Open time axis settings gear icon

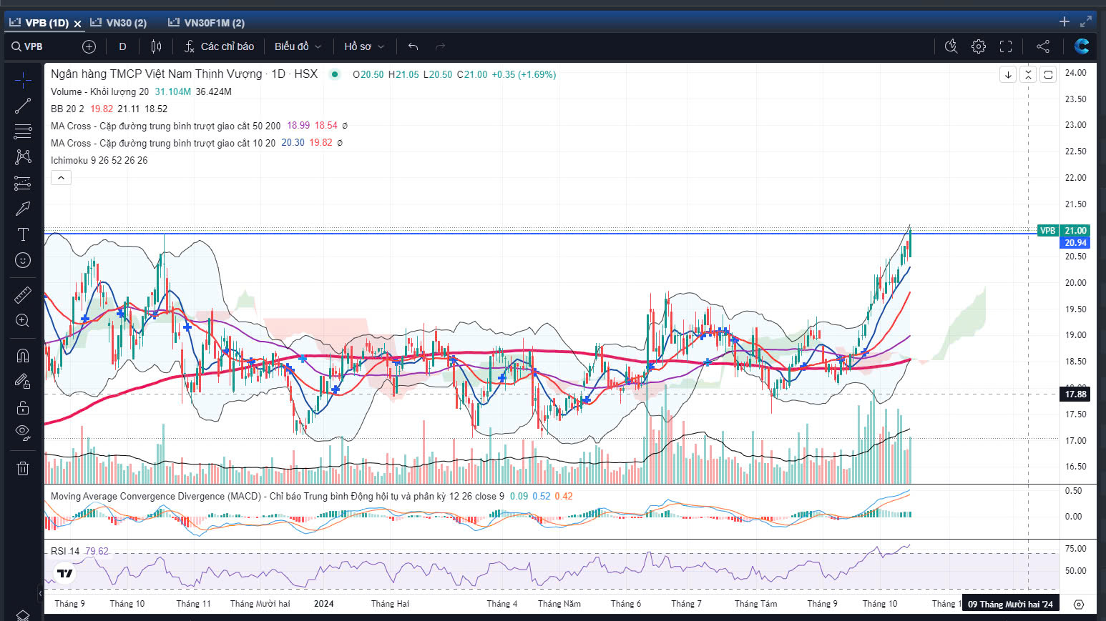pos(1079,604)
